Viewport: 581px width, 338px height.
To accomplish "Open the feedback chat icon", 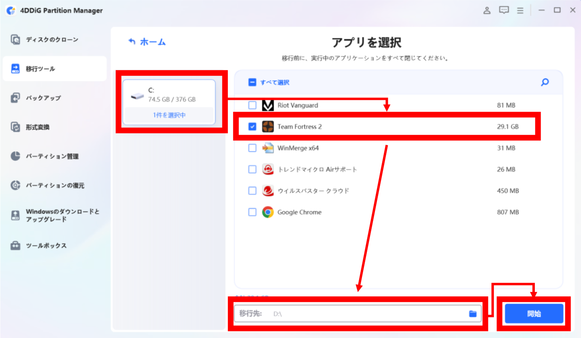I will tap(504, 11).
